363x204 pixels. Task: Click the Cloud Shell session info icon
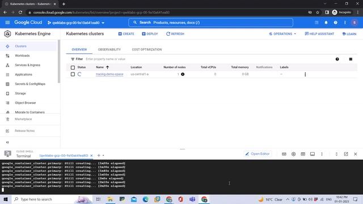[313, 154]
